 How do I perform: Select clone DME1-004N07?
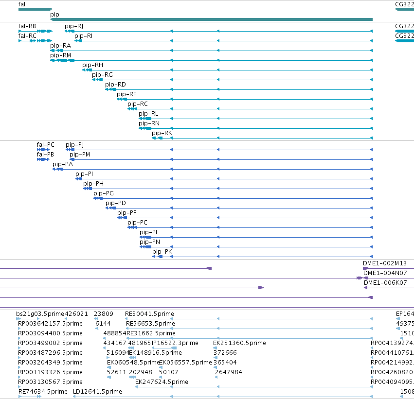(x=385, y=273)
